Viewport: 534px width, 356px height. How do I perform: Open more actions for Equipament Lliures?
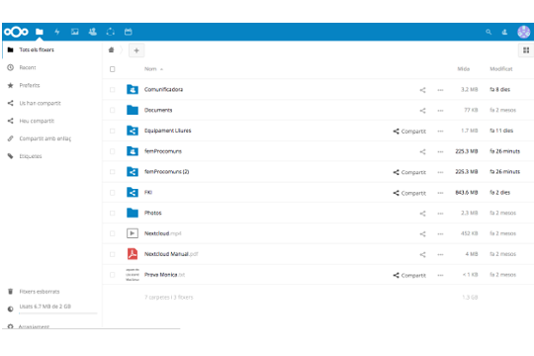click(440, 132)
